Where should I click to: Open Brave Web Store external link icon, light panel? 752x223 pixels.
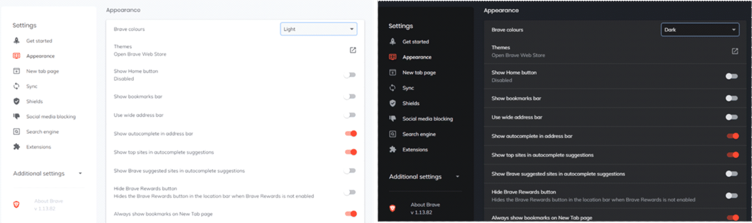pos(353,50)
